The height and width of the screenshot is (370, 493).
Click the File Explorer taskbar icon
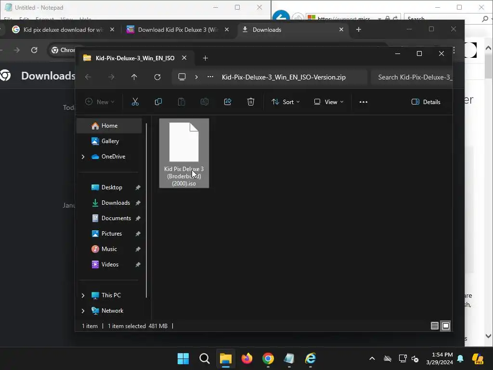(x=225, y=358)
